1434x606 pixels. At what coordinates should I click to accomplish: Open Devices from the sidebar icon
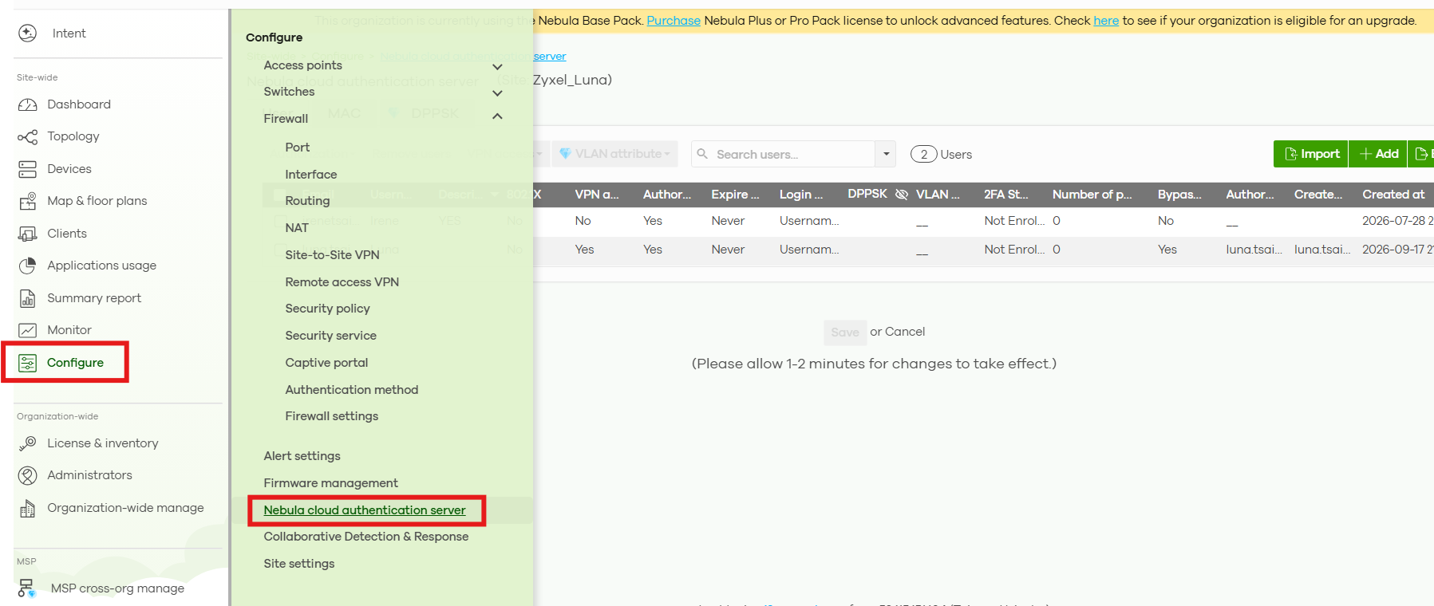point(28,169)
